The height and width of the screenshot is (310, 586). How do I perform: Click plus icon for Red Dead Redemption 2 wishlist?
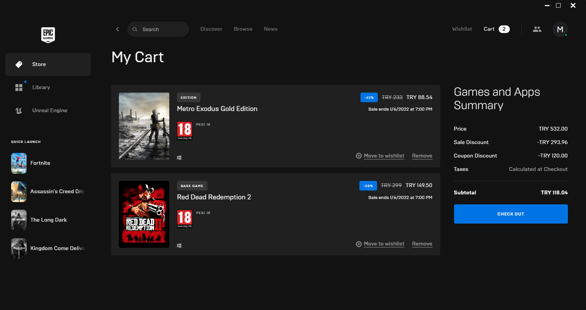[x=359, y=244]
